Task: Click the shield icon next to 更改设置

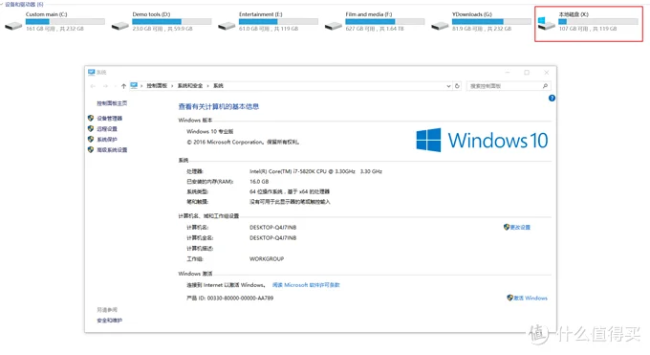Action: click(x=507, y=227)
